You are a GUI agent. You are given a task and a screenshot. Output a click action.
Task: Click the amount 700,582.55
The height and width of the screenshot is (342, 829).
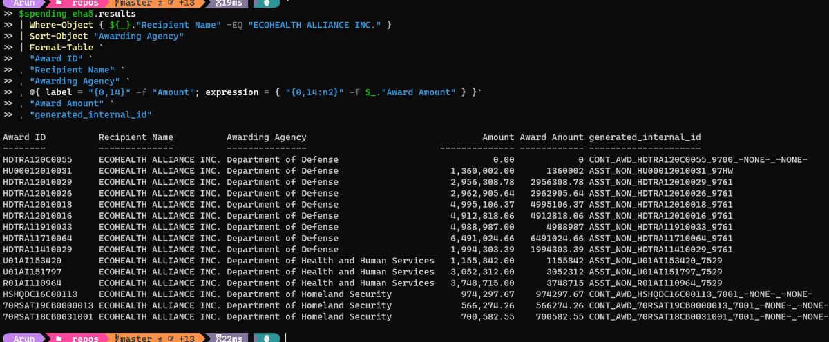[x=488, y=316]
